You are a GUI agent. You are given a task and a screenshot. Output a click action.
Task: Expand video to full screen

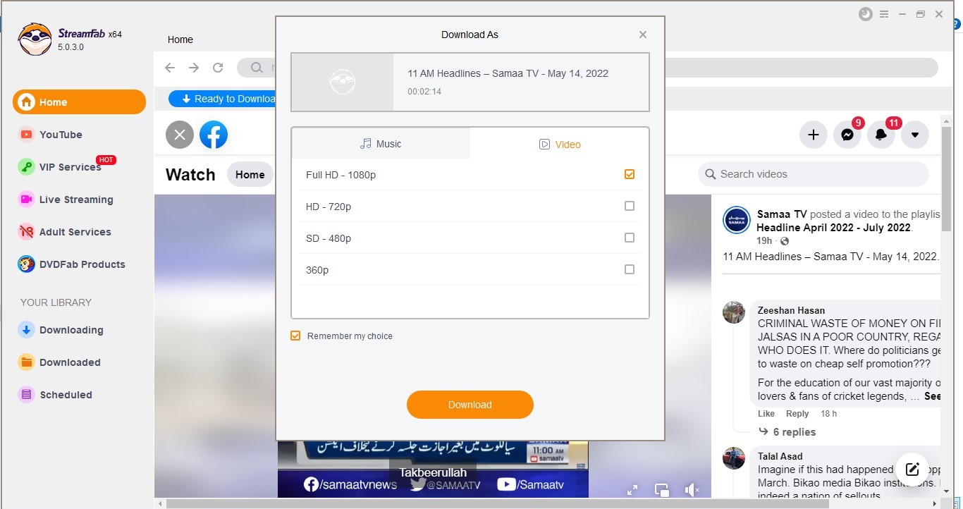(x=632, y=490)
